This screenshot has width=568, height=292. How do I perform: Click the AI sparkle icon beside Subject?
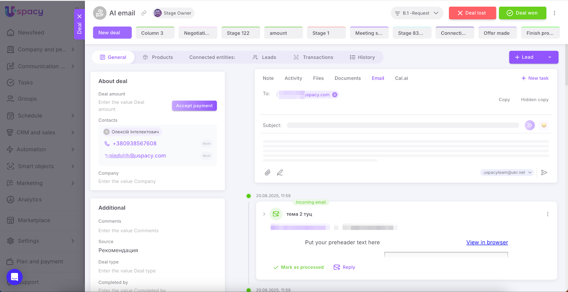pos(529,125)
